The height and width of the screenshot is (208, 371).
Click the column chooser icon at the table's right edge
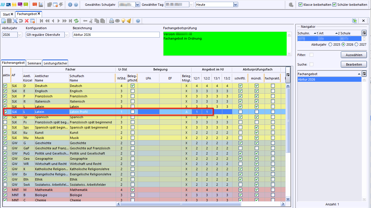point(288,75)
